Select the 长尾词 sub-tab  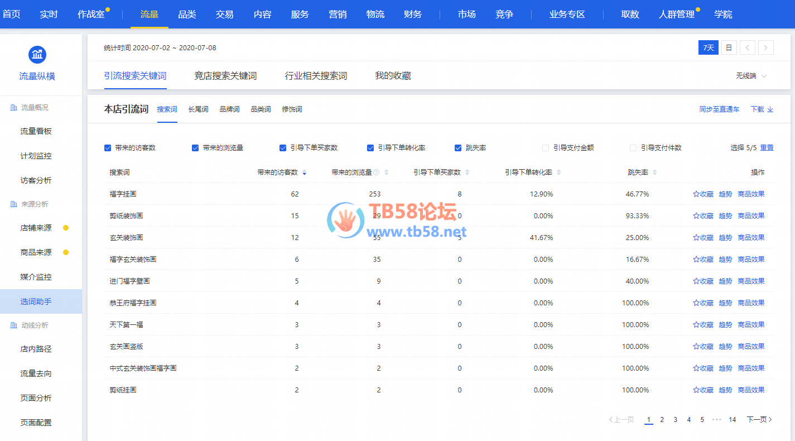(198, 109)
